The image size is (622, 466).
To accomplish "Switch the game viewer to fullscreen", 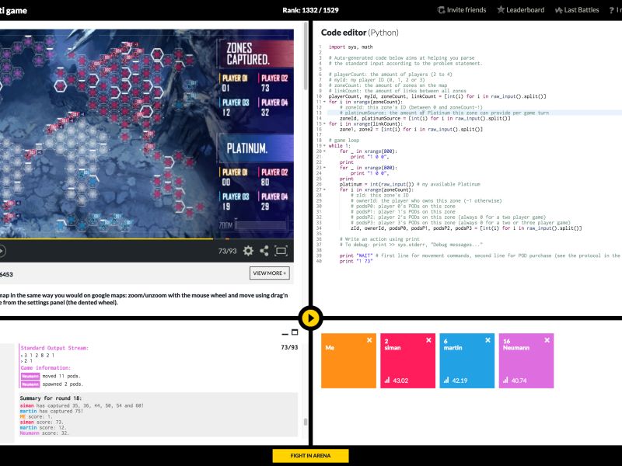I will pos(281,251).
